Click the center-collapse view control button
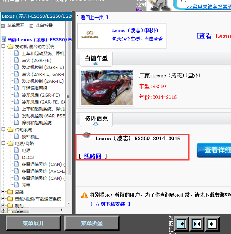 pos(196,224)
